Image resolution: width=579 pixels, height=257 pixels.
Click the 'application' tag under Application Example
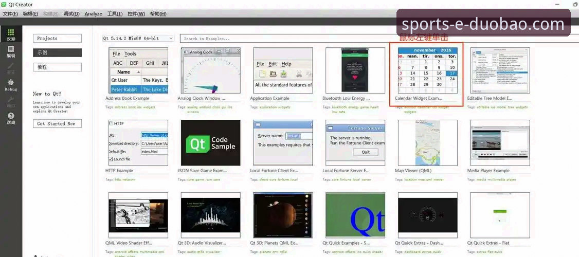tap(268, 107)
